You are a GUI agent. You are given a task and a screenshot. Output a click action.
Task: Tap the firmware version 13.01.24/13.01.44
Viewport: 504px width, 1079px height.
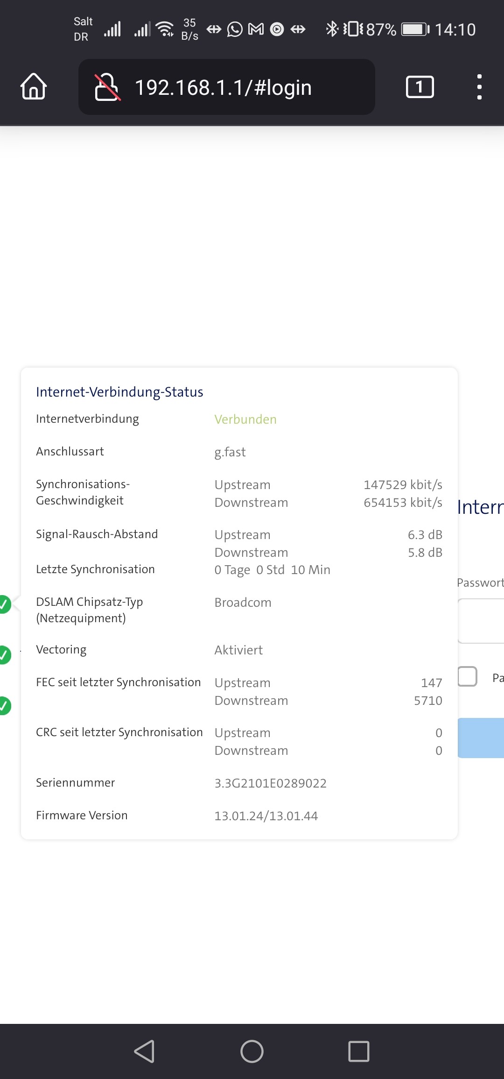(x=266, y=816)
